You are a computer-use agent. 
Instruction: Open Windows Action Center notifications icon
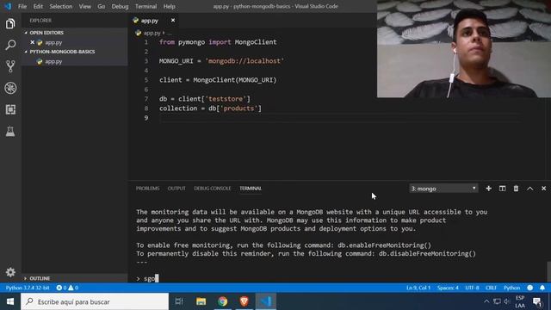(537, 301)
